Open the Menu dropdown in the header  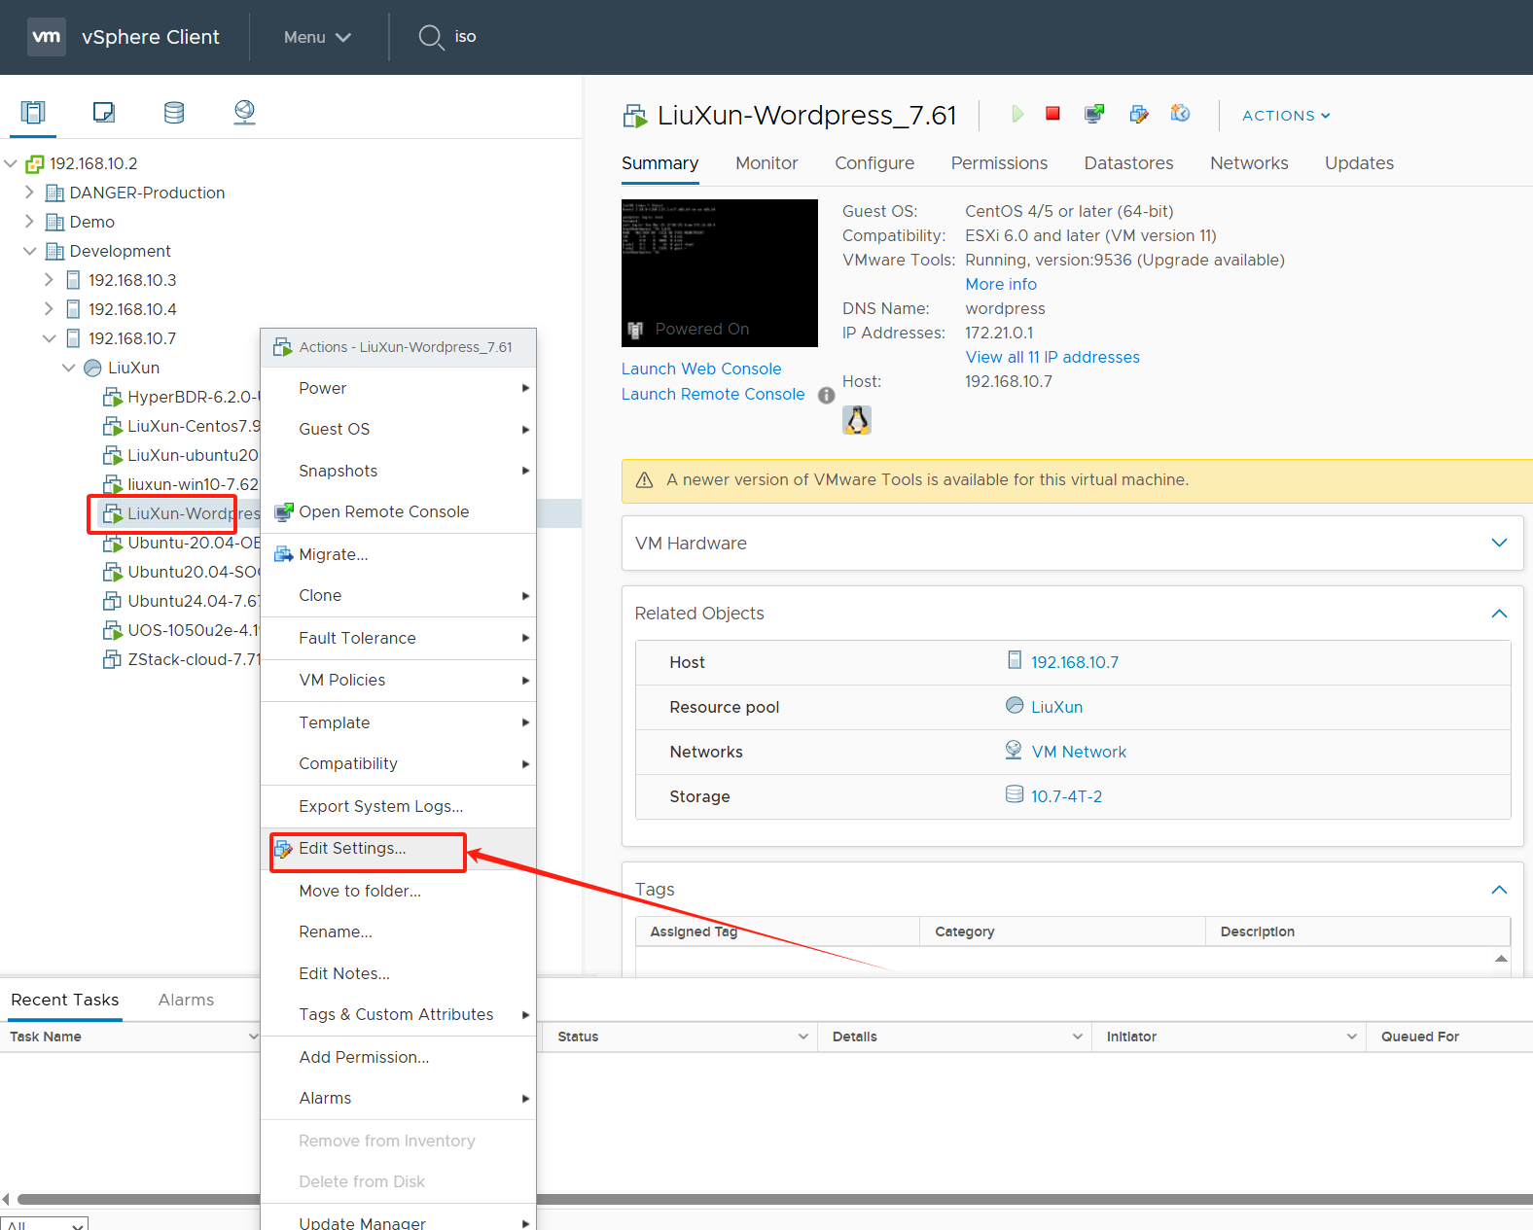click(317, 37)
